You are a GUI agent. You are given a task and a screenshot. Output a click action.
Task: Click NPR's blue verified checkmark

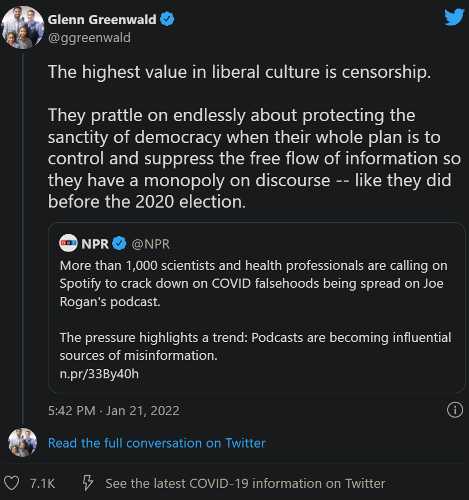pyautogui.click(x=119, y=244)
